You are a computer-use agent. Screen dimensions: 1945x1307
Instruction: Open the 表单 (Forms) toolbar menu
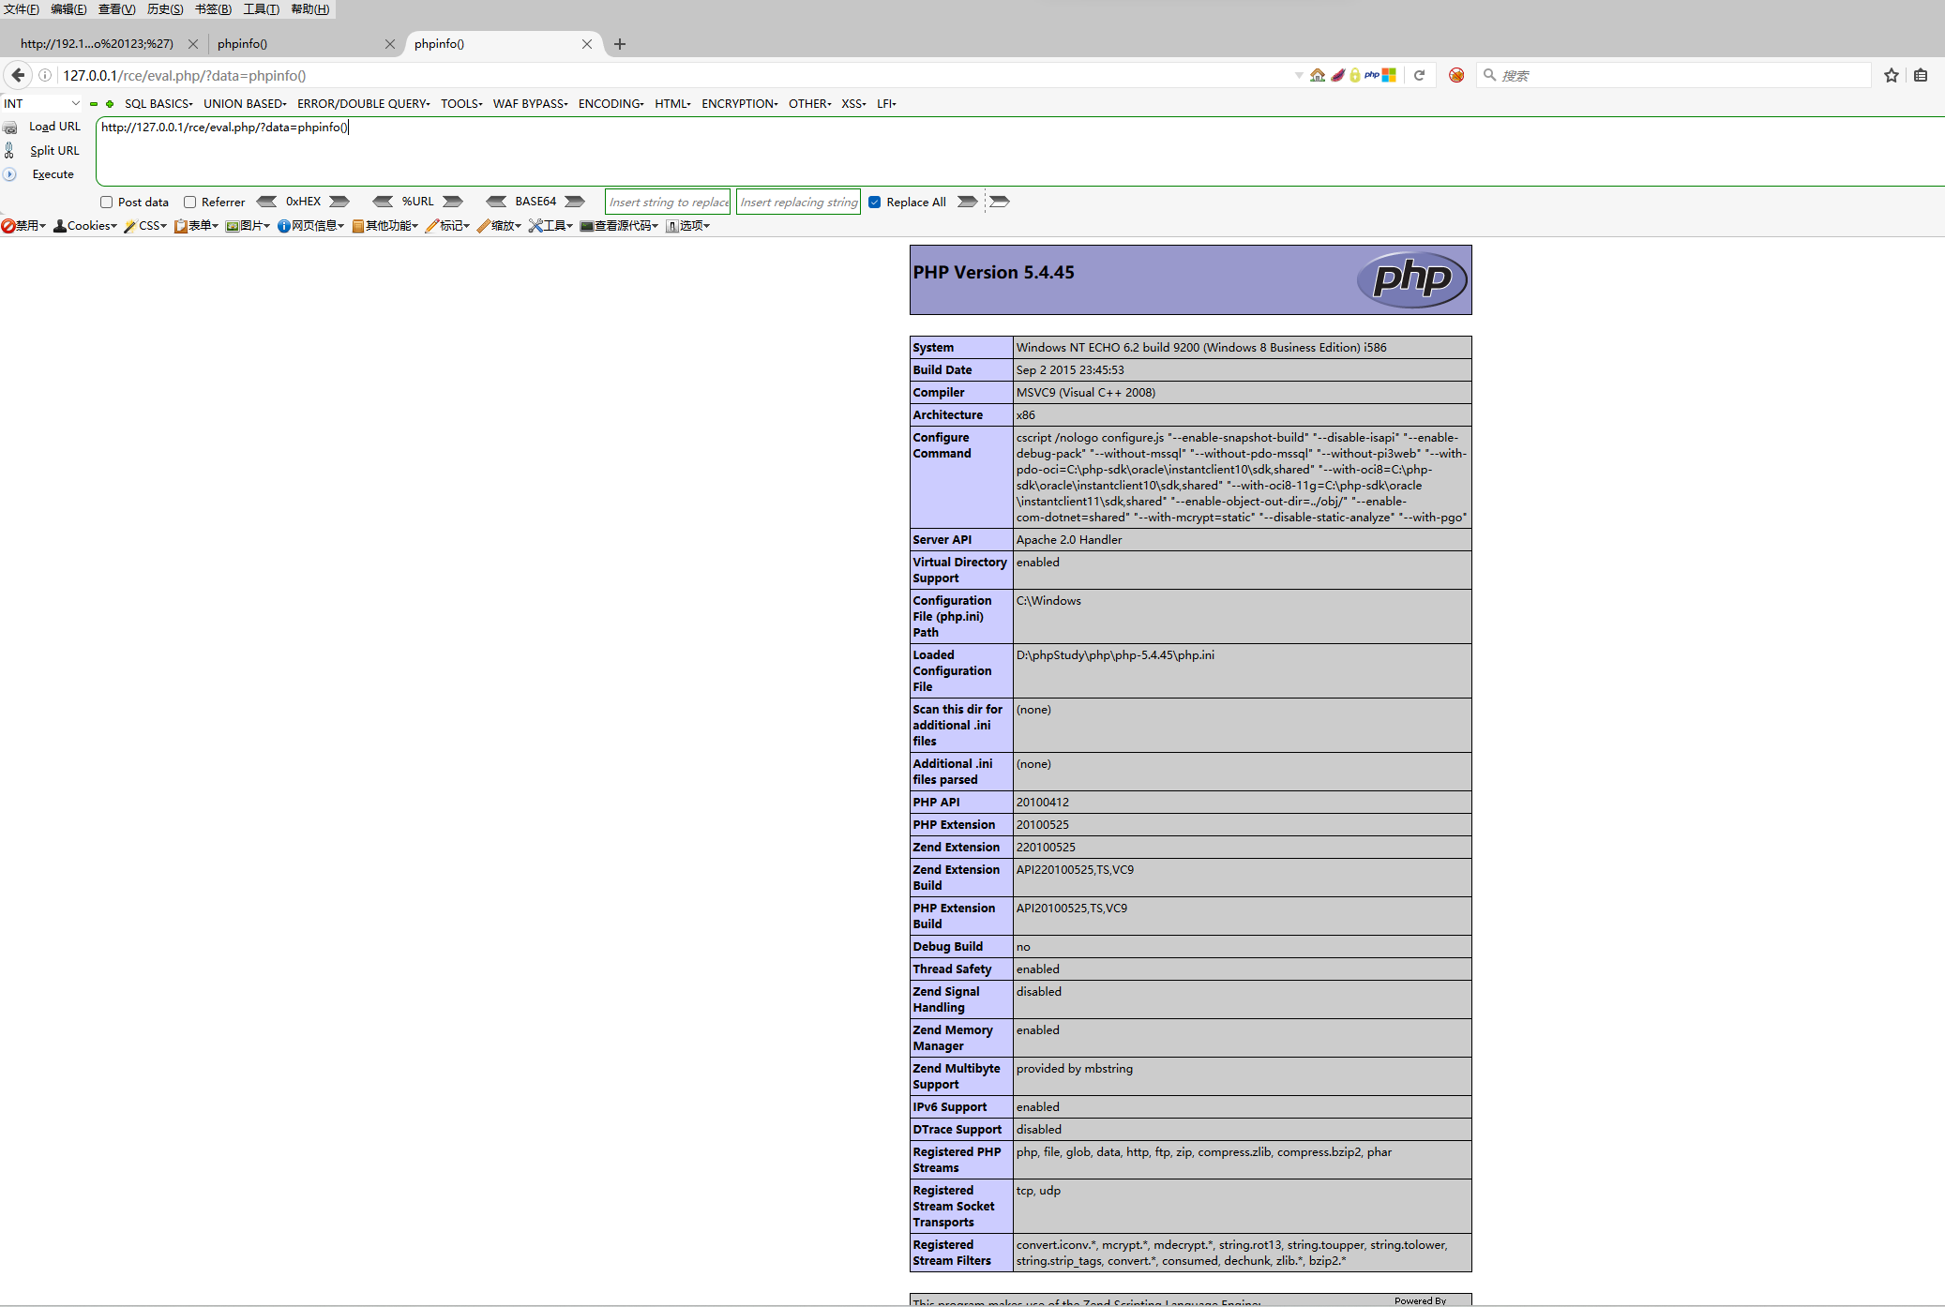point(196,226)
